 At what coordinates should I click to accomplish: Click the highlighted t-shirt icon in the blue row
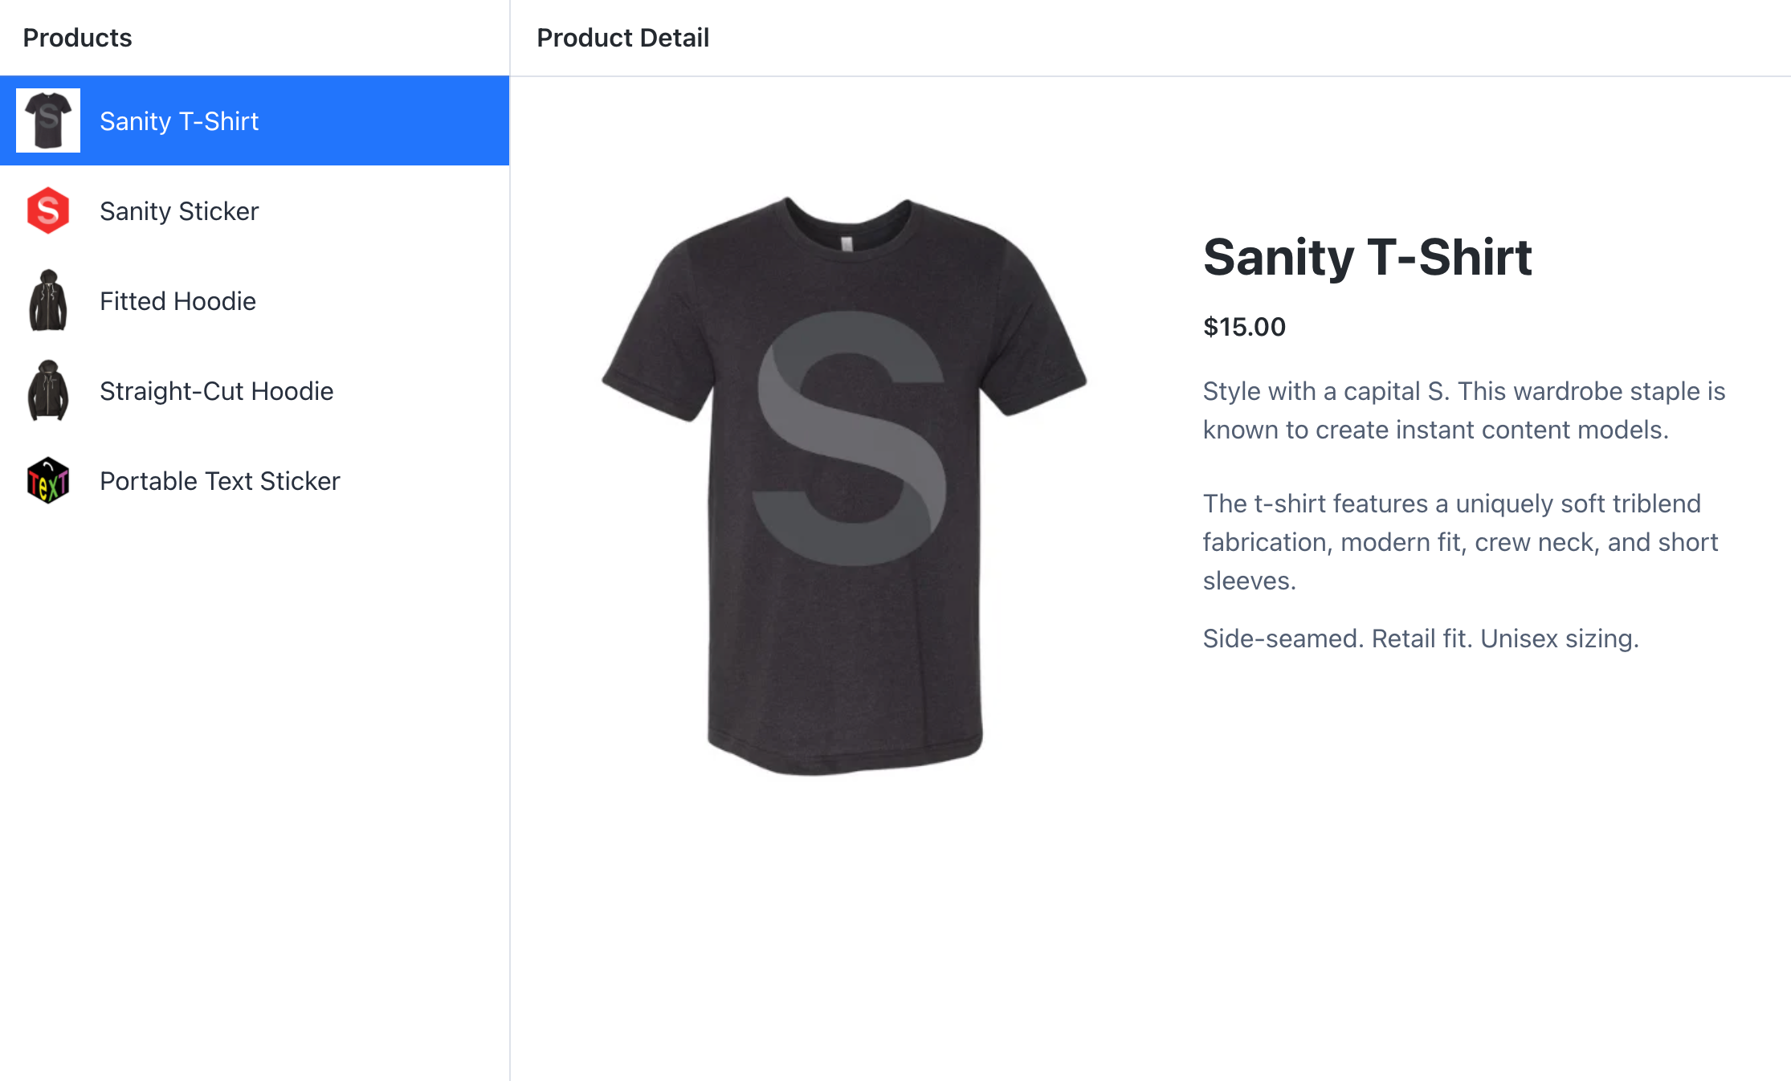[x=48, y=120]
